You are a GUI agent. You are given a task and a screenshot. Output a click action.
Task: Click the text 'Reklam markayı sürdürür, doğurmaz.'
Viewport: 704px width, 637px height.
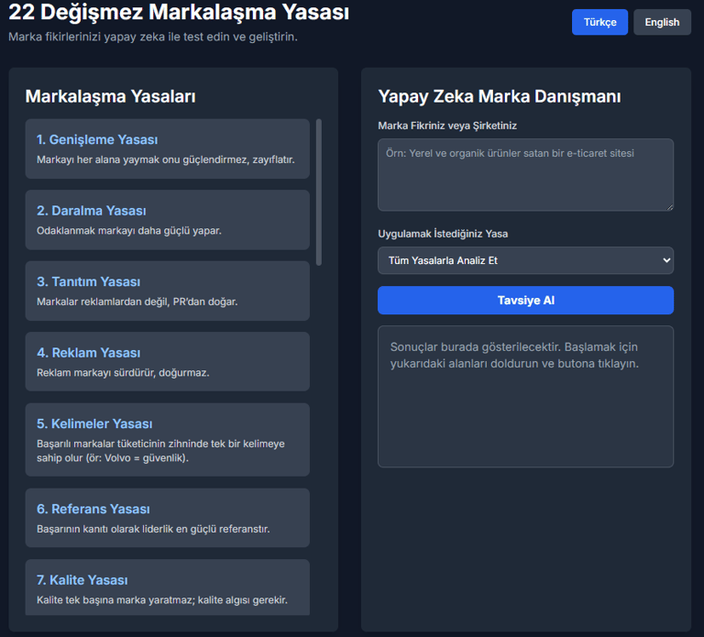click(x=123, y=373)
